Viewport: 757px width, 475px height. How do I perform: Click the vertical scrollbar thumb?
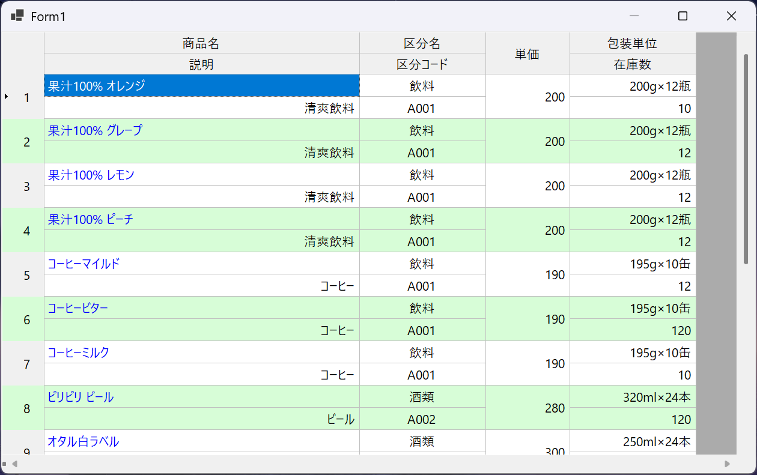point(746,159)
